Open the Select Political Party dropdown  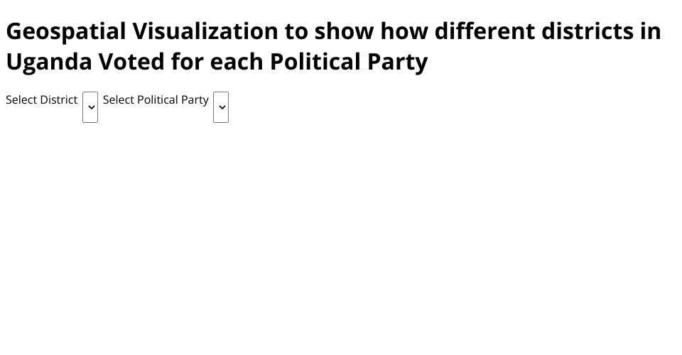(x=221, y=107)
